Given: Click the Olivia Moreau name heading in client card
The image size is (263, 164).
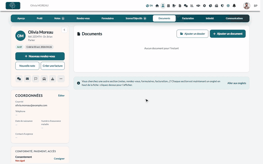Looking at the screenshot, I should [x=40, y=32].
